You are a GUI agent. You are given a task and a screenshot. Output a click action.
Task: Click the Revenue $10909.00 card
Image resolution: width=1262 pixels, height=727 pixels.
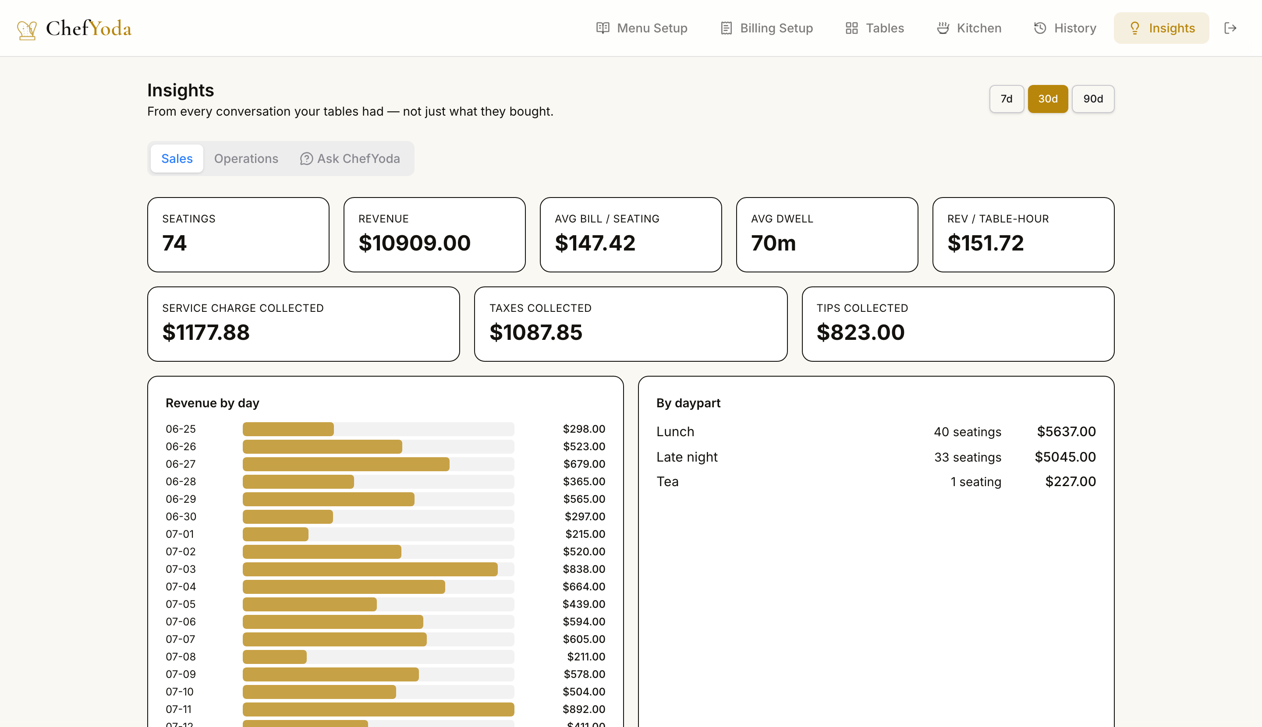click(434, 235)
